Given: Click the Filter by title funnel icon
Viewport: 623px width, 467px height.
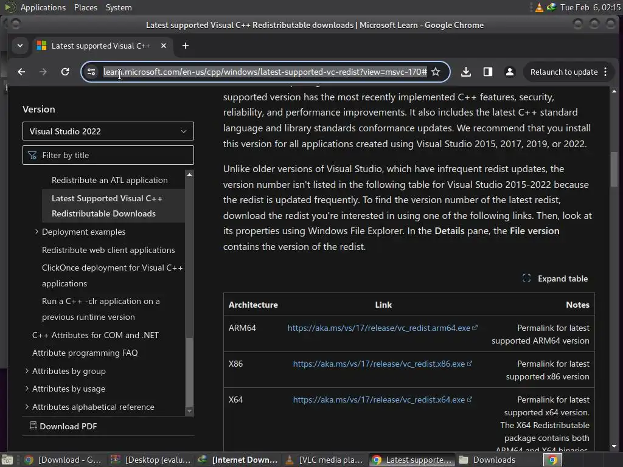Looking at the screenshot, I should pyautogui.click(x=32, y=155).
